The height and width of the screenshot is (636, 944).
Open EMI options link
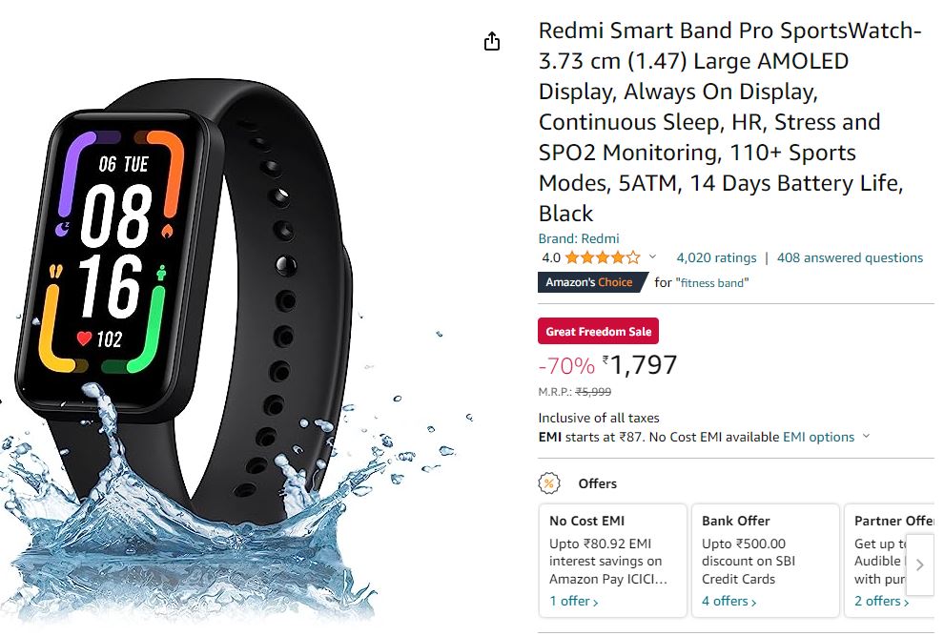pyautogui.click(x=818, y=437)
